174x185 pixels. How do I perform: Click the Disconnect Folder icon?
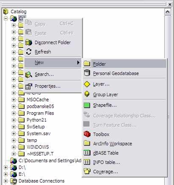[29, 42]
